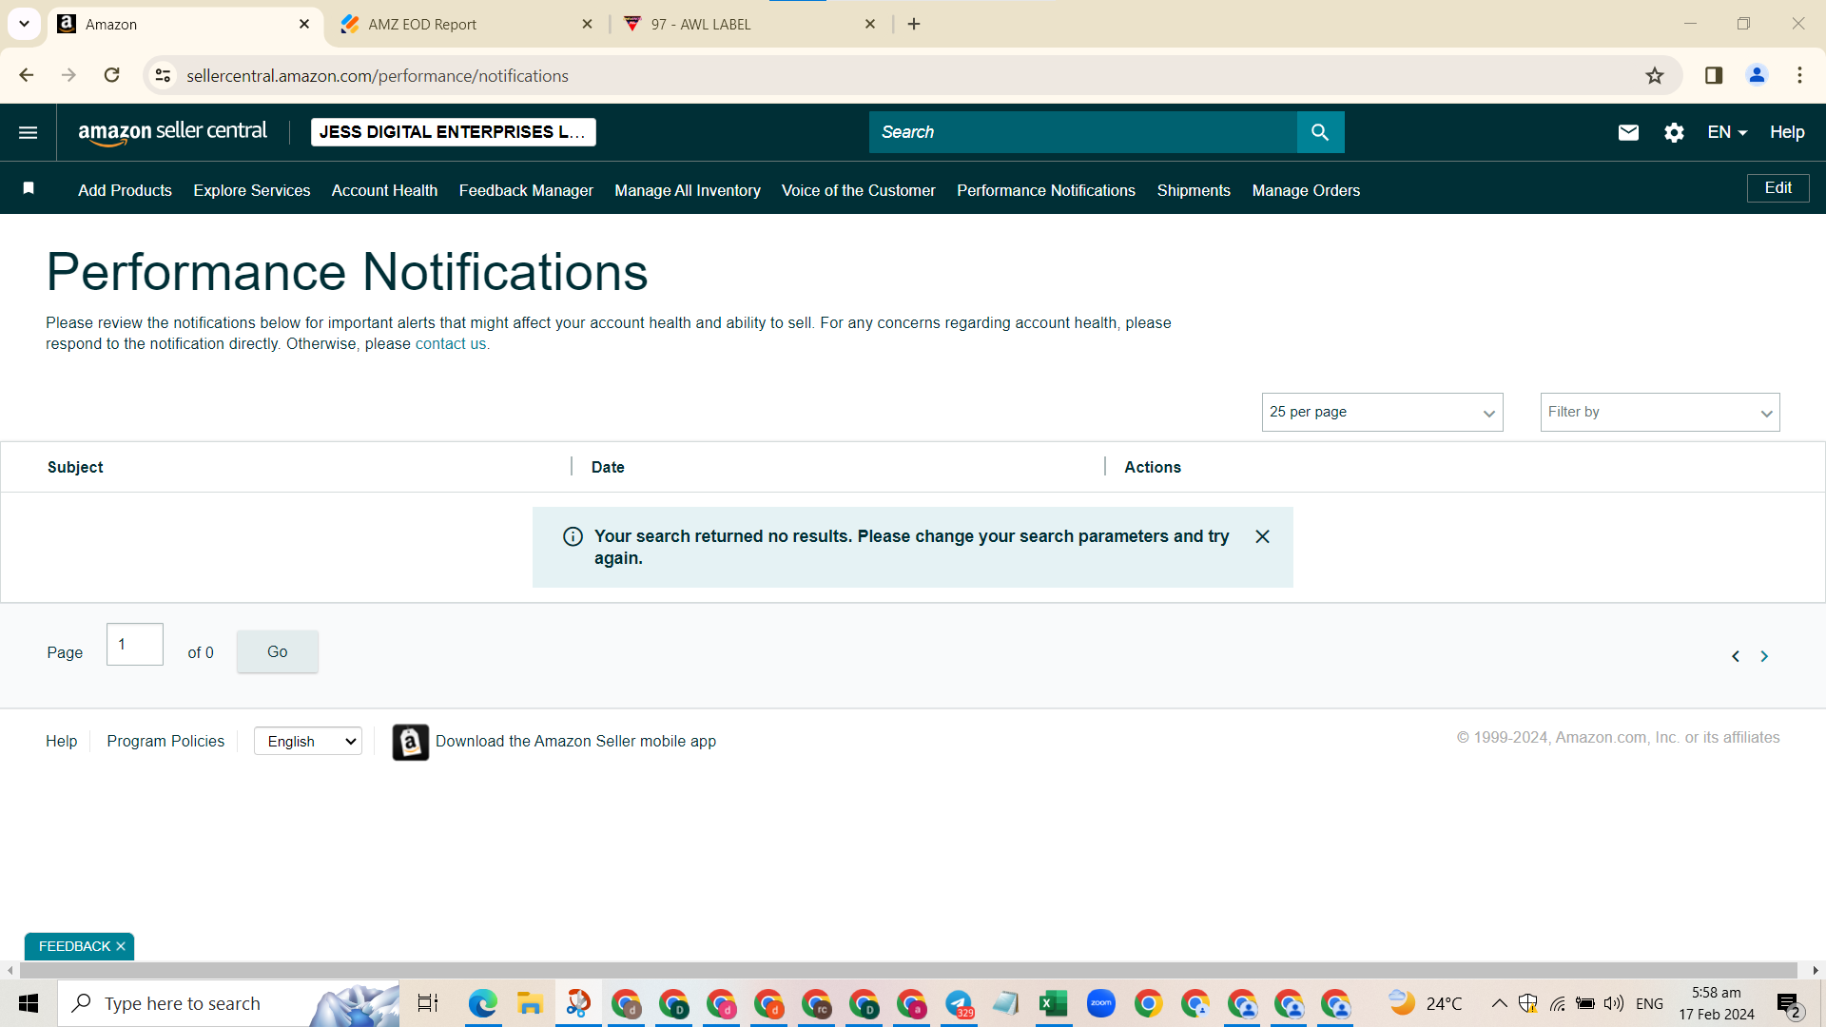The image size is (1826, 1027).
Task: Open the Chrome profile avatar
Action: (x=1757, y=75)
